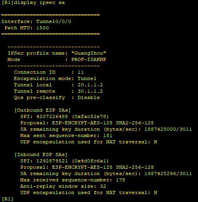Click the IPSec profile name "GuangZhou"
198x202 pixels.
pos(89,53)
